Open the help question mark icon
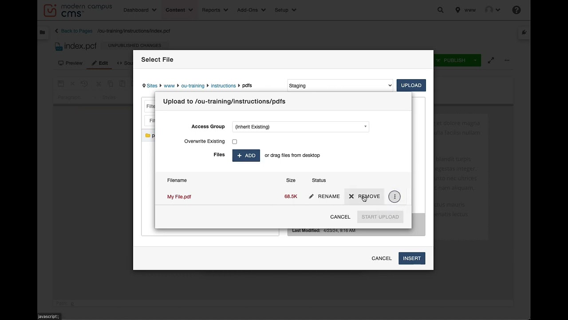The image size is (568, 320). coord(517,10)
